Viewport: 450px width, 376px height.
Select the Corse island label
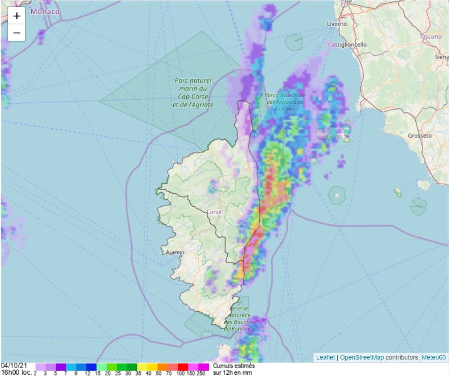214,212
